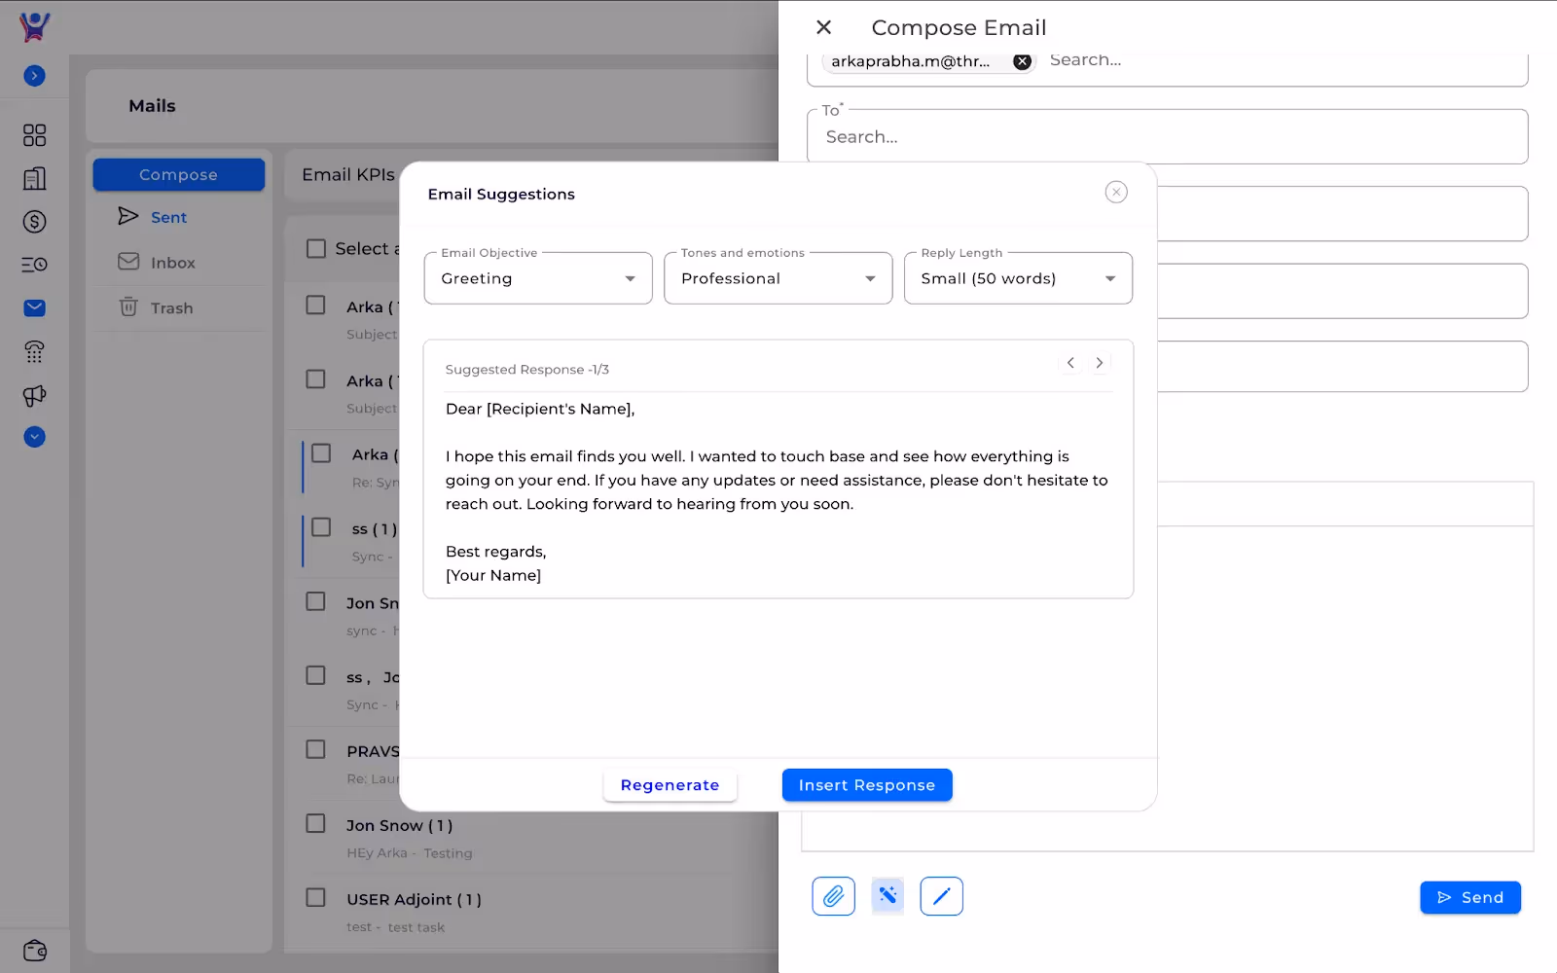Open the wallet icon at the sidebar bottom

[34, 950]
